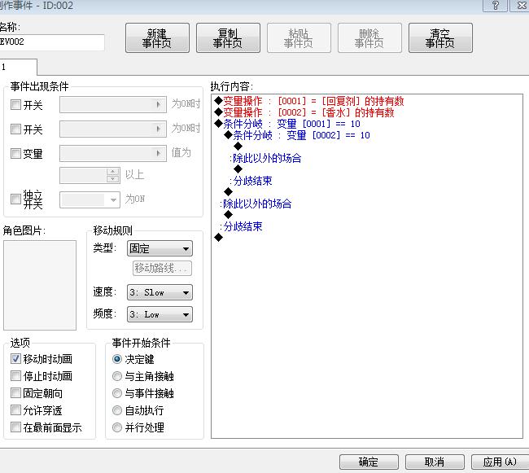Click the 取消 button
529x473 pixels.
(435, 462)
